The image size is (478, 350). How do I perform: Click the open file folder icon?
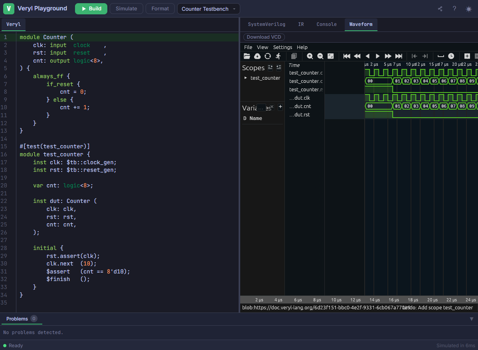click(247, 56)
